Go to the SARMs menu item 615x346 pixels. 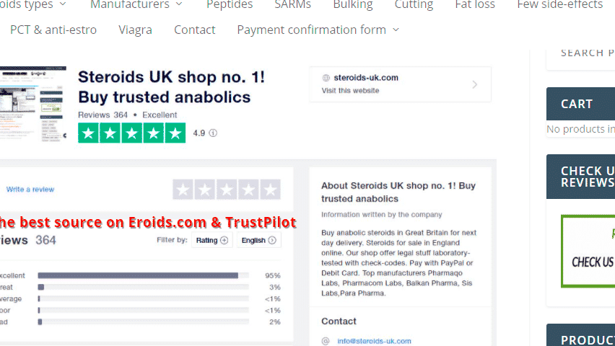(293, 5)
